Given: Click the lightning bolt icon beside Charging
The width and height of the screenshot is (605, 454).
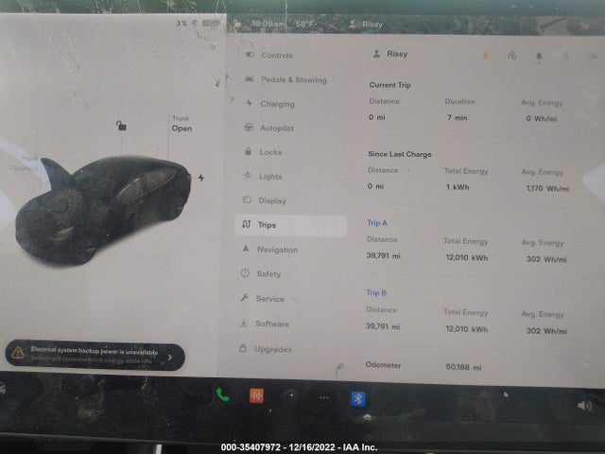Looking at the screenshot, I should point(250,103).
